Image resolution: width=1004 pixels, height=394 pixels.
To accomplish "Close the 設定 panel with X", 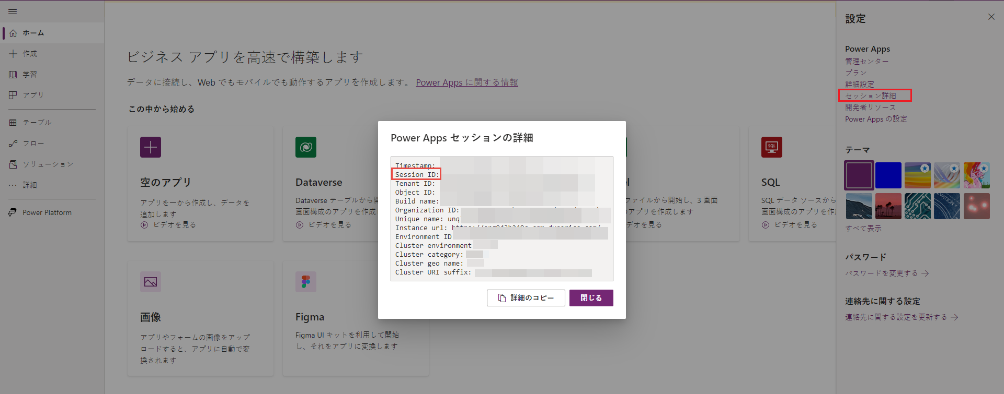I will tap(991, 17).
